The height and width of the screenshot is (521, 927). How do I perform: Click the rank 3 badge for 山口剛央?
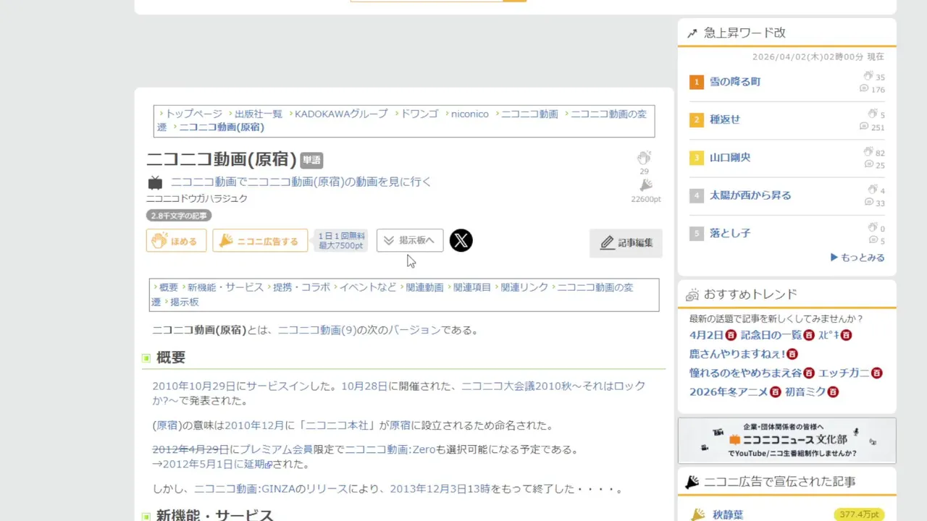tap(697, 157)
